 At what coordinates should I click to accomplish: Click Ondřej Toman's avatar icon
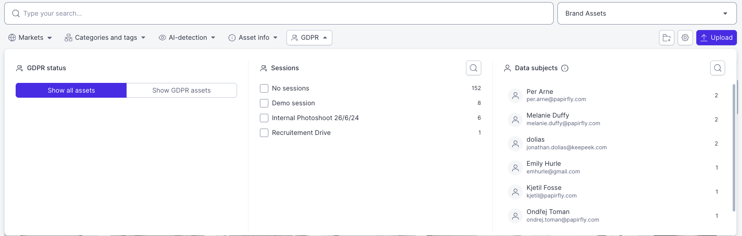[515, 216]
